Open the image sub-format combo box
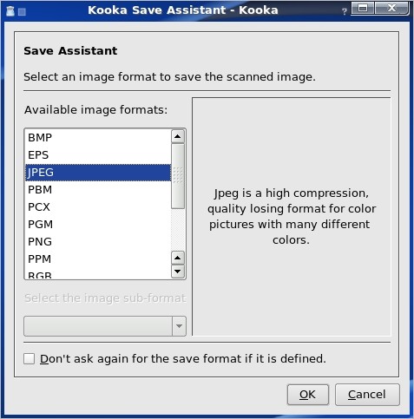The width and height of the screenshot is (414, 419). (105, 326)
